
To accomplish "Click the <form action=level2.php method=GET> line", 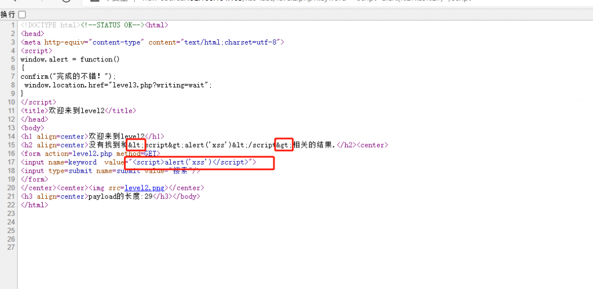I will point(90,153).
